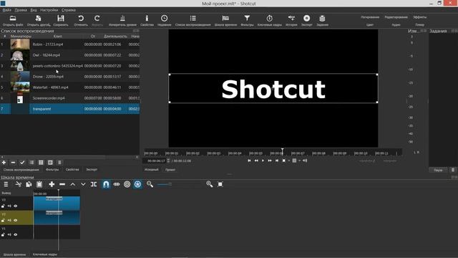
Task: Open the Файл menu
Action: coord(6,10)
